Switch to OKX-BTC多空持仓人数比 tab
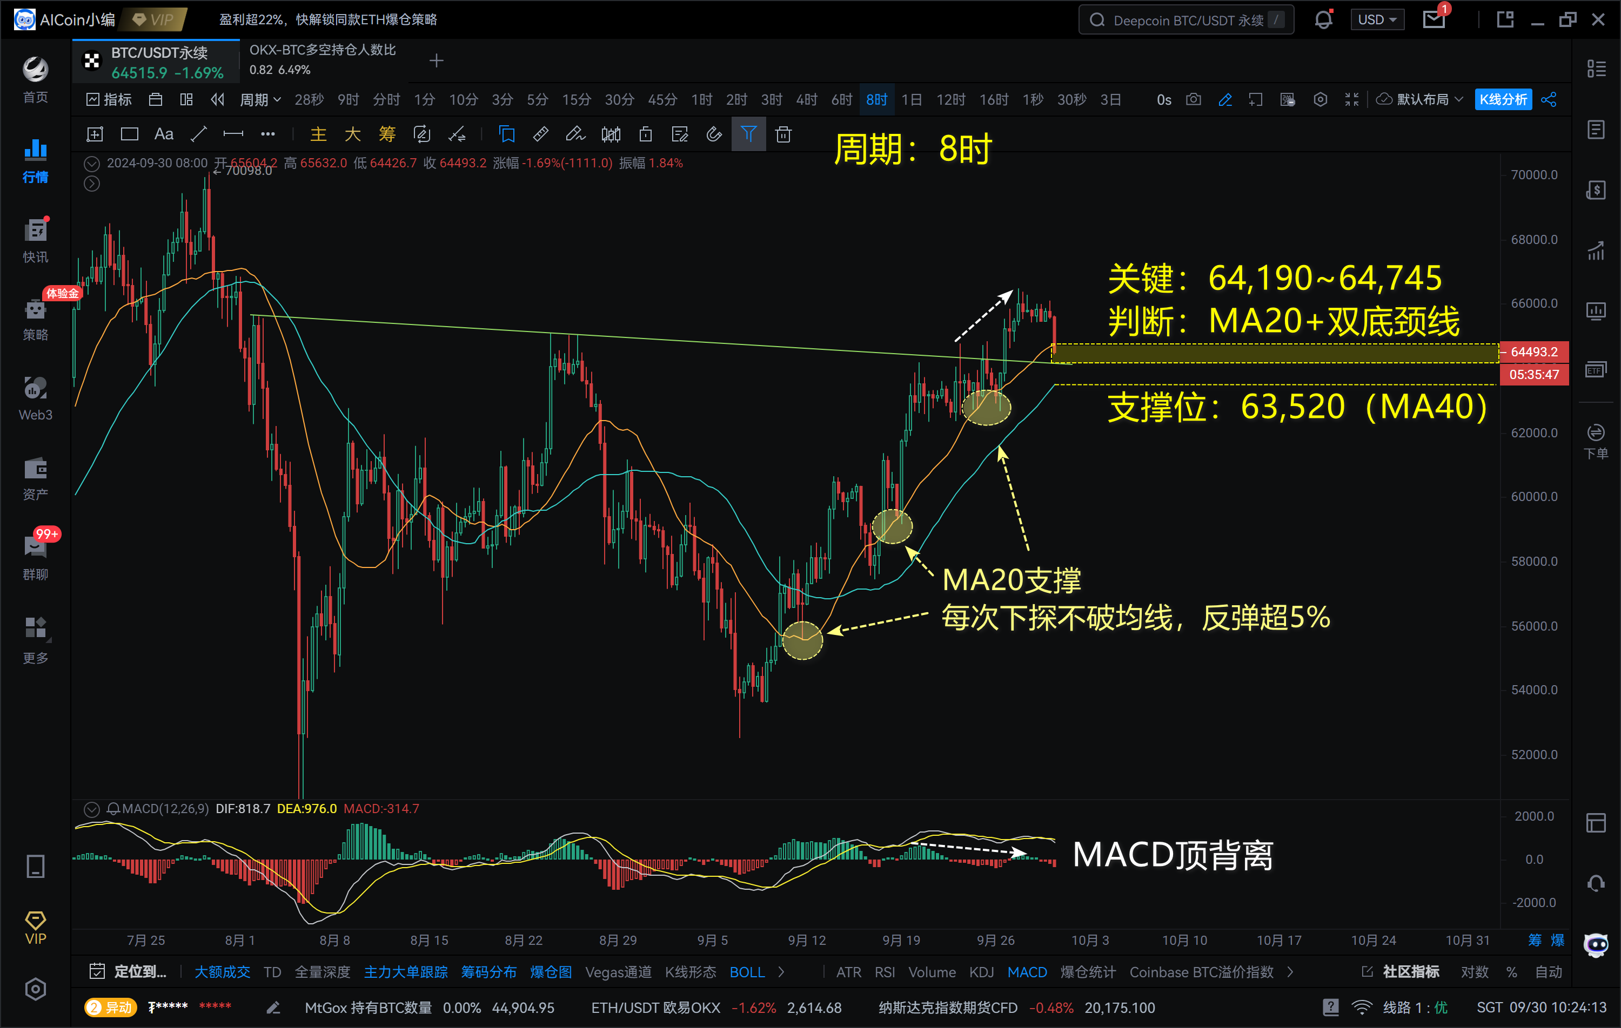 [322, 59]
